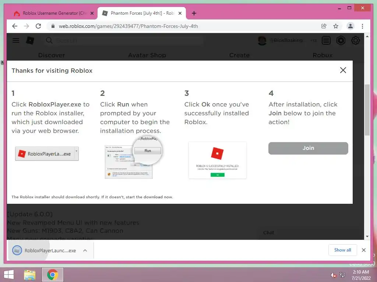Click the page scrollbar up arrow
The width and height of the screenshot is (377, 282).
(x=367, y=36)
